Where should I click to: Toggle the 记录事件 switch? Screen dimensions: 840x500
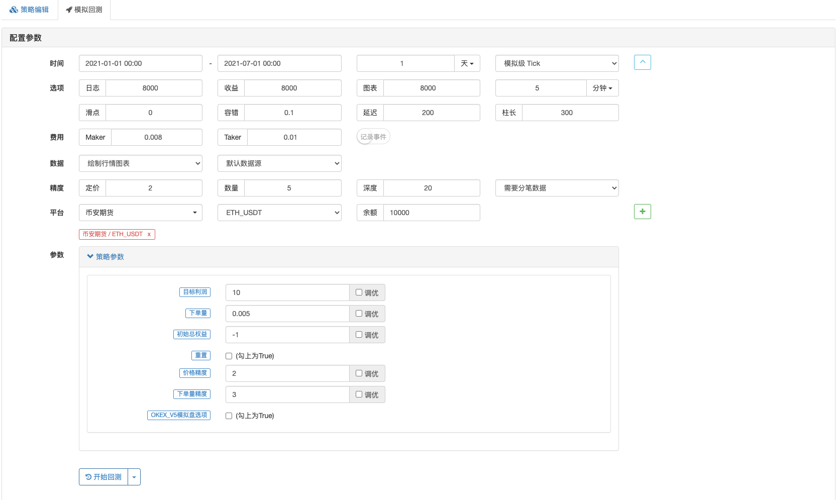[373, 137]
